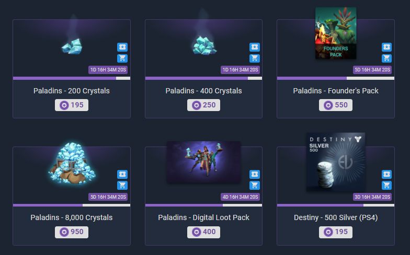Add Paladins 400 Crystals to cart
410x255 pixels.
click(x=254, y=58)
